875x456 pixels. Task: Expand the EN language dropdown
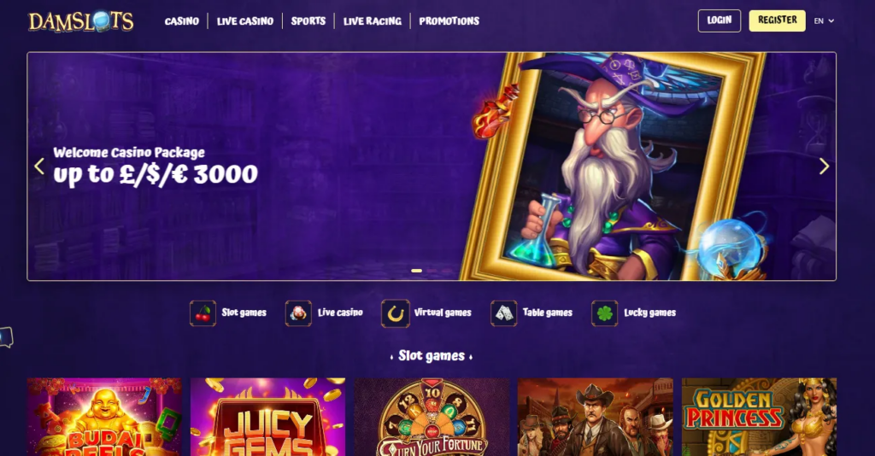[x=824, y=20]
